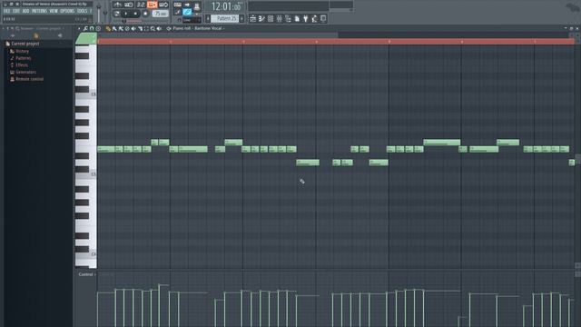Select the Delete tool in piano roll
This screenshot has height=327, width=581.
(127, 28)
